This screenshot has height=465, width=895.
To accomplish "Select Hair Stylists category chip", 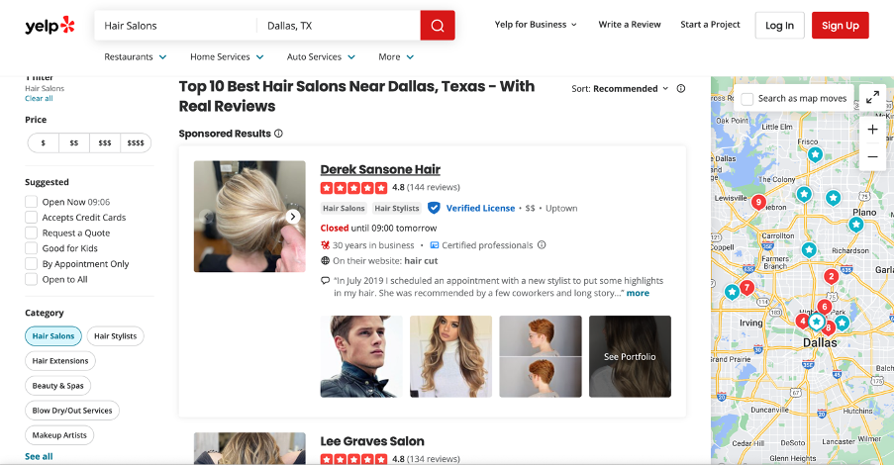I will click(x=115, y=336).
